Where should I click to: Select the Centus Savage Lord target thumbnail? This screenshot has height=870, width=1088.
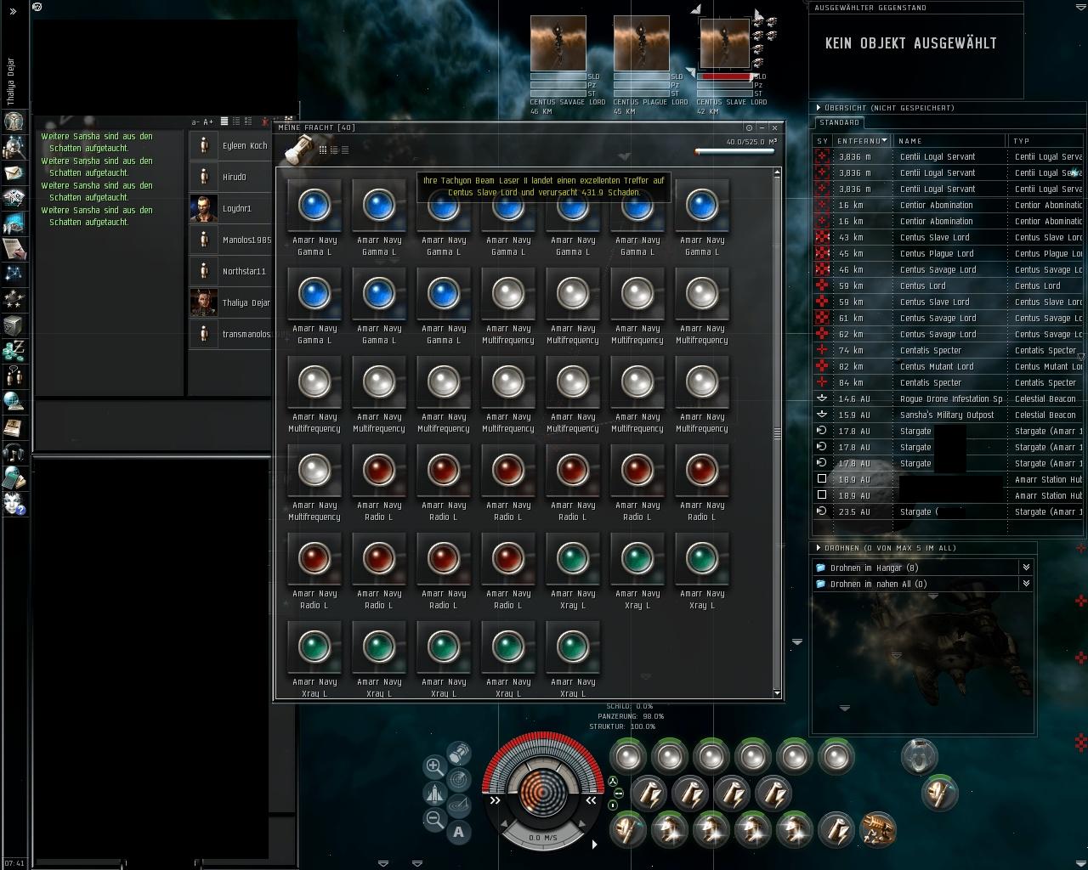[558, 43]
